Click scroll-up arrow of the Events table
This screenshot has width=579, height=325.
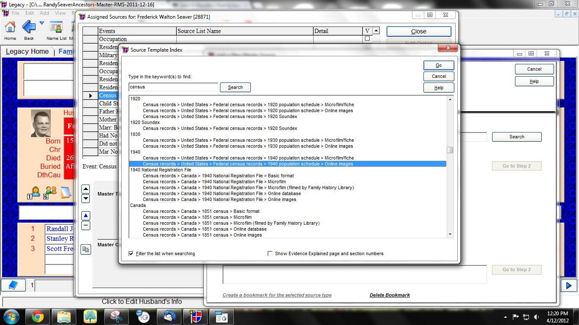tap(376, 31)
